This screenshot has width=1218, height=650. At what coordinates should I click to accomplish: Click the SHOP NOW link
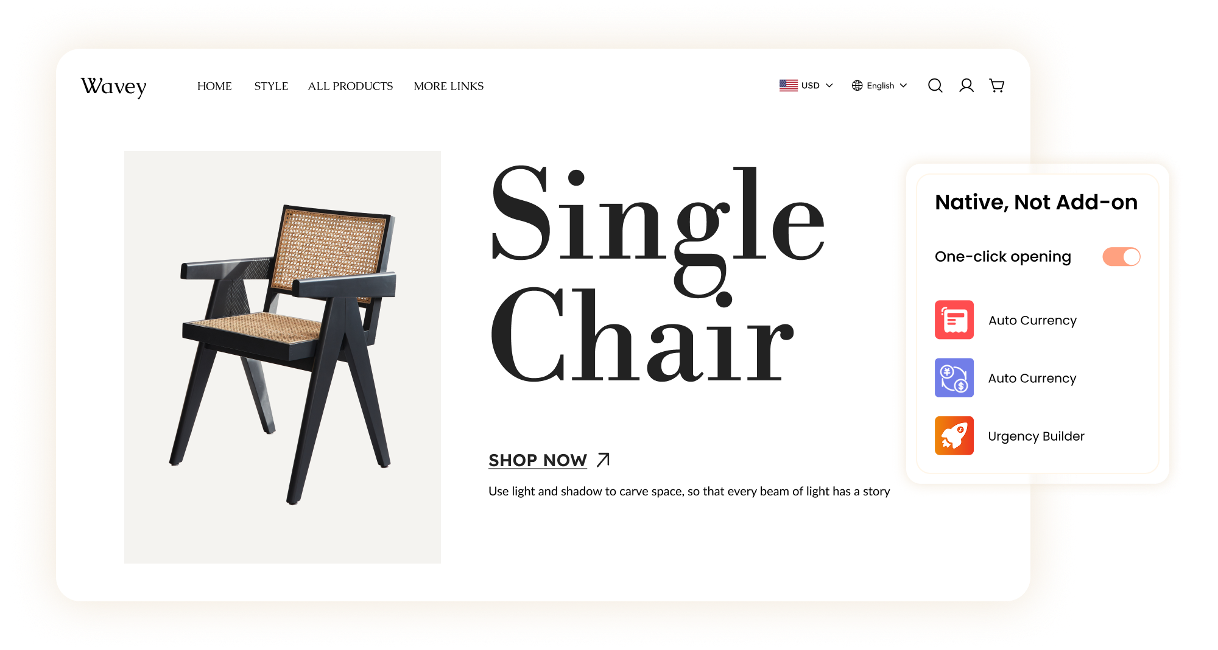538,460
